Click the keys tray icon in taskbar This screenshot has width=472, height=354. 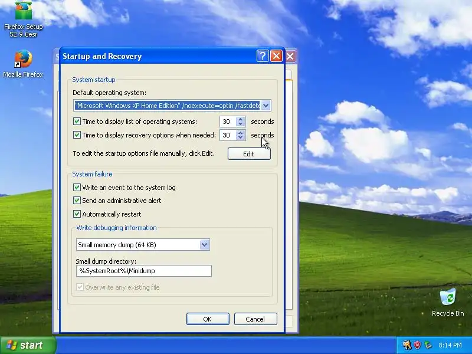point(407,345)
